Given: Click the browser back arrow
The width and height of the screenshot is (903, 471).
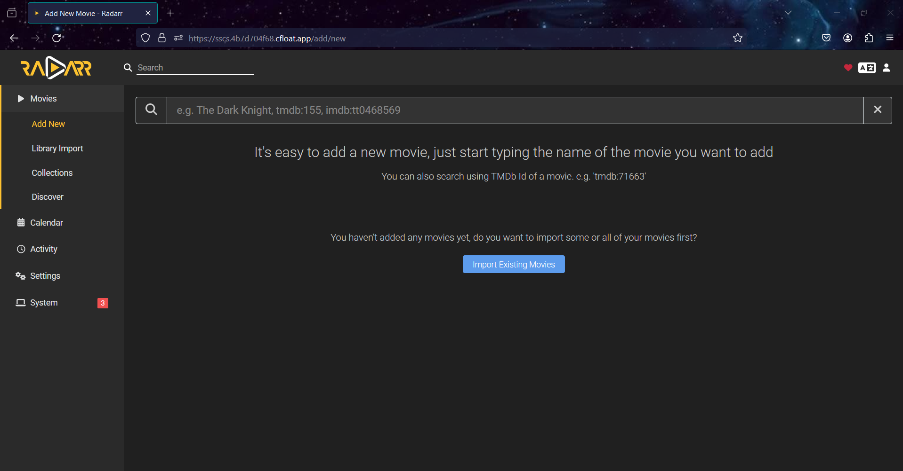Looking at the screenshot, I should [x=14, y=38].
